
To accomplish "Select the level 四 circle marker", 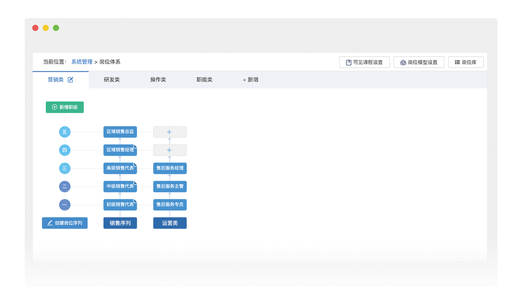I will [65, 150].
